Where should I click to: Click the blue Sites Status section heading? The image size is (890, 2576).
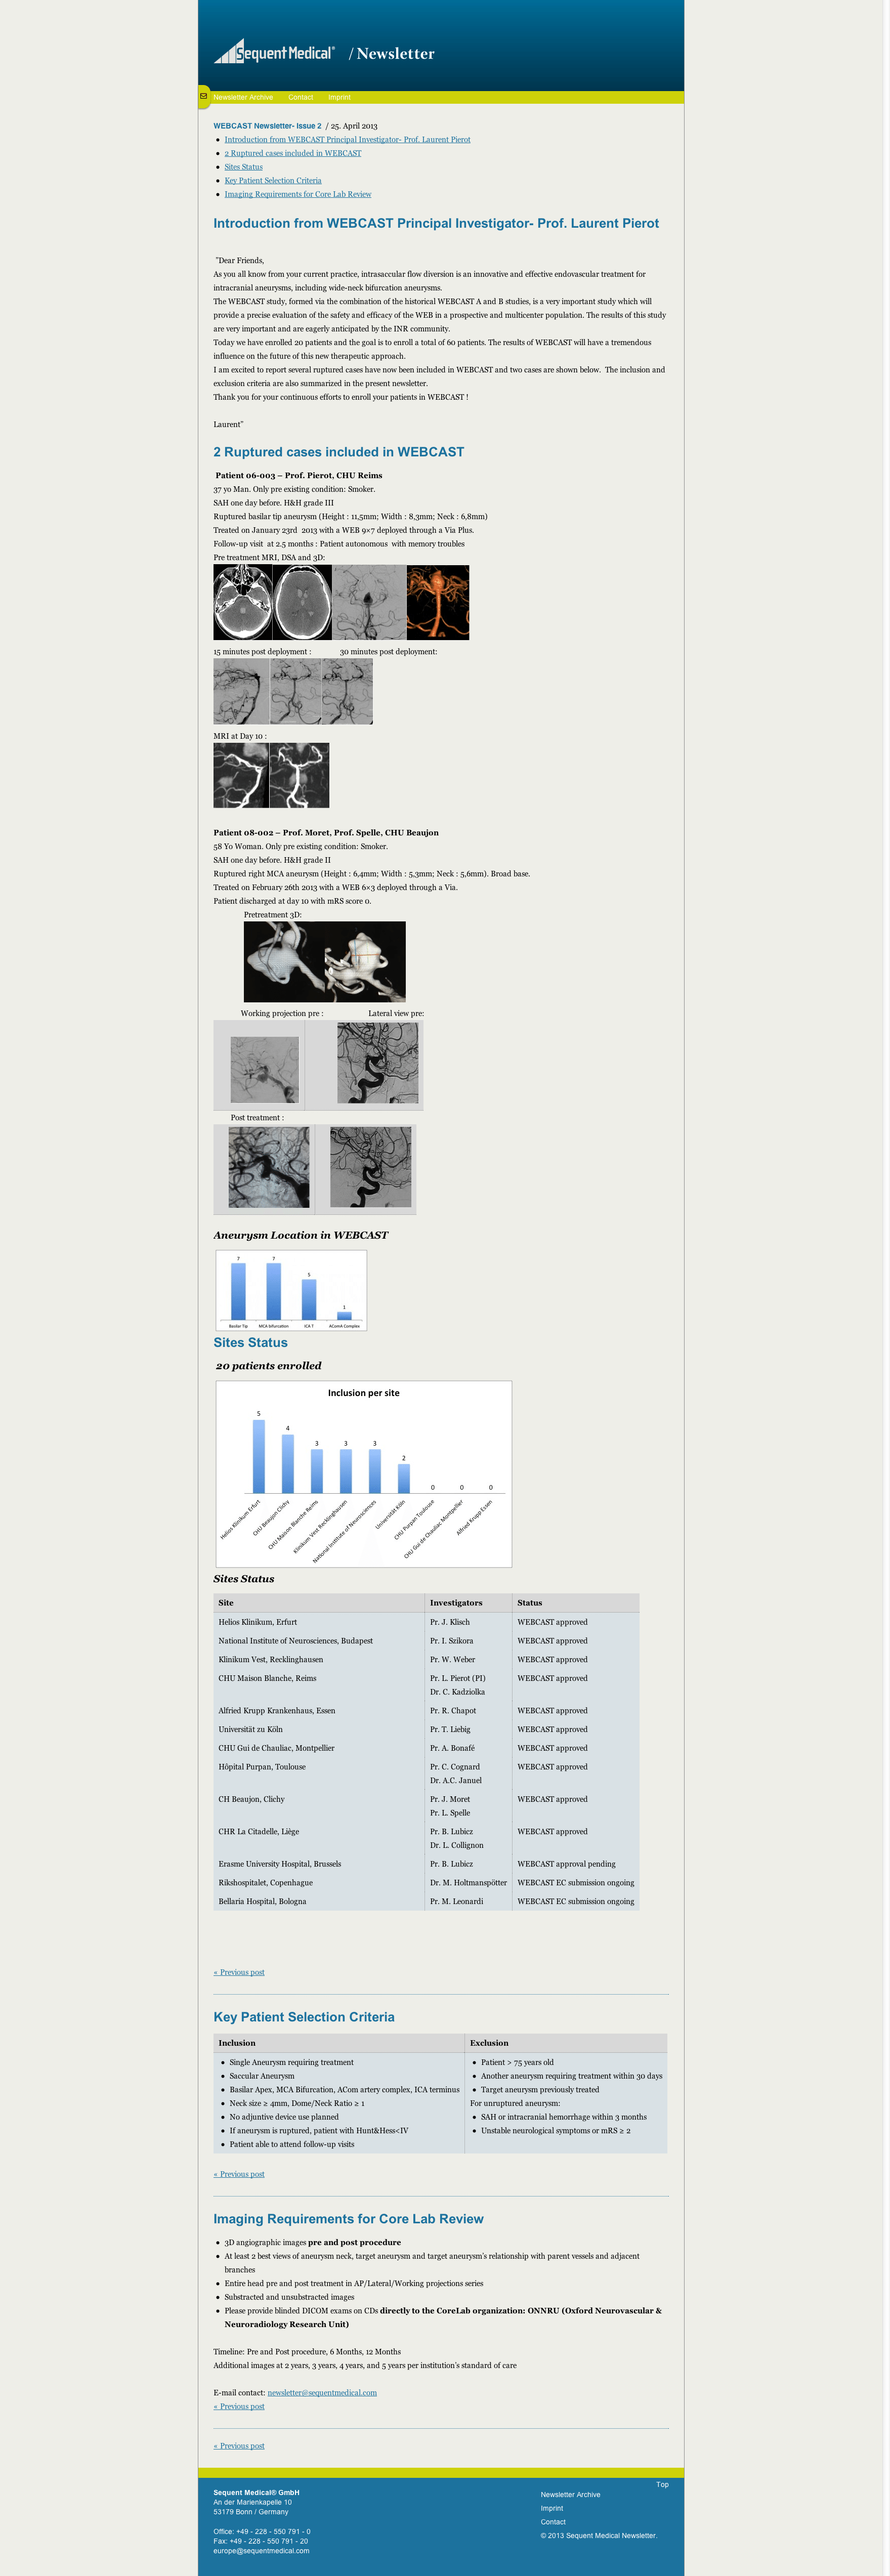pyautogui.click(x=250, y=1343)
